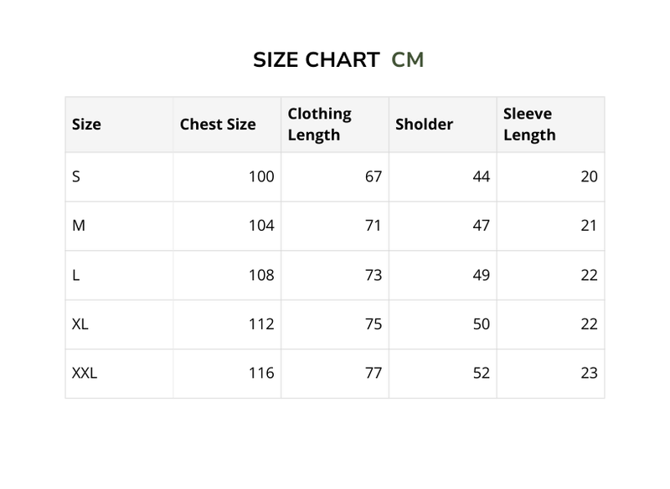The width and height of the screenshot is (670, 489).
Task: Select chest size value 116
Action: click(x=261, y=374)
